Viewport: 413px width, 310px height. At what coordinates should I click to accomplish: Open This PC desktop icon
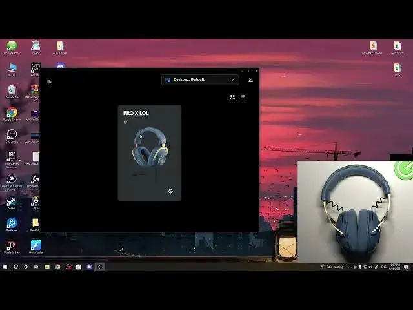[12, 70]
